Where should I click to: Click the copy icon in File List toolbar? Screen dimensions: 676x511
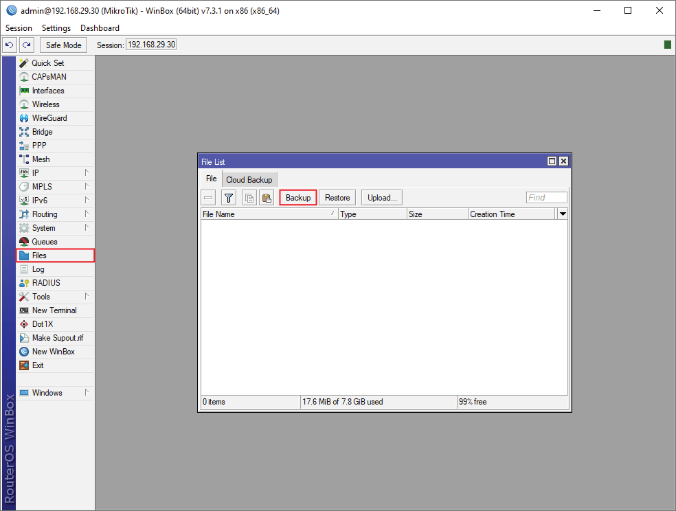[x=249, y=198]
